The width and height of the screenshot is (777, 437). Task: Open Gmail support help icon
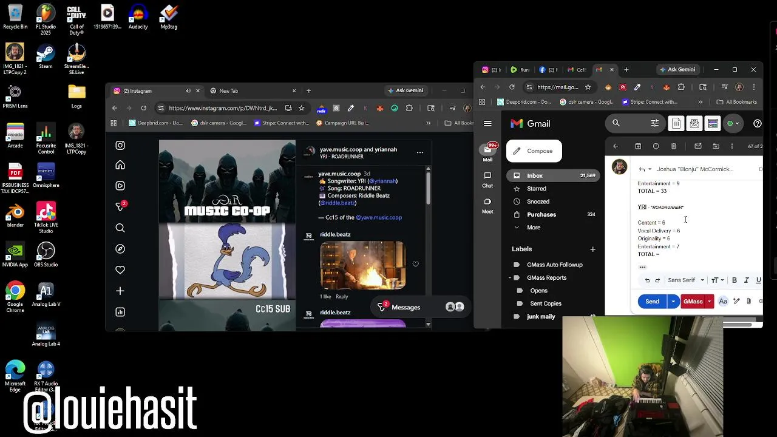click(x=757, y=123)
